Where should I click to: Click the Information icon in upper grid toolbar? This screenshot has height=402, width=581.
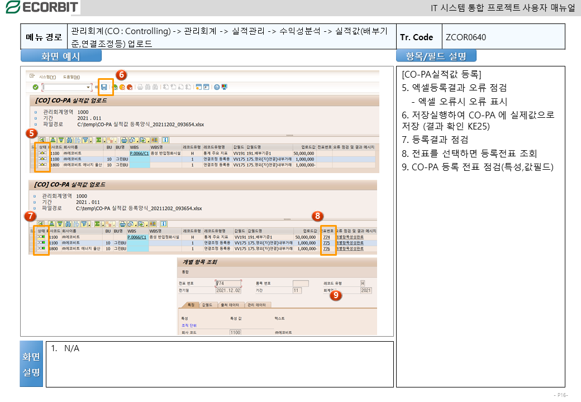165,140
